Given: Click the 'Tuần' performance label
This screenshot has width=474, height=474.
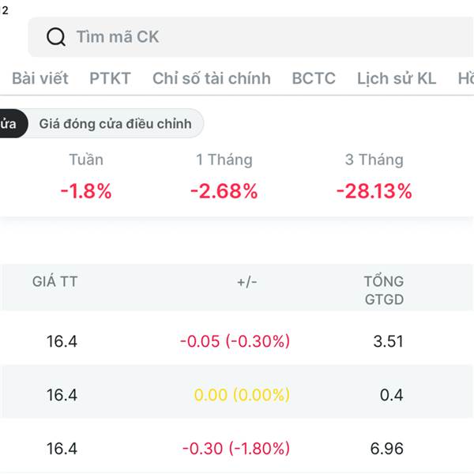Looking at the screenshot, I should (85, 160).
